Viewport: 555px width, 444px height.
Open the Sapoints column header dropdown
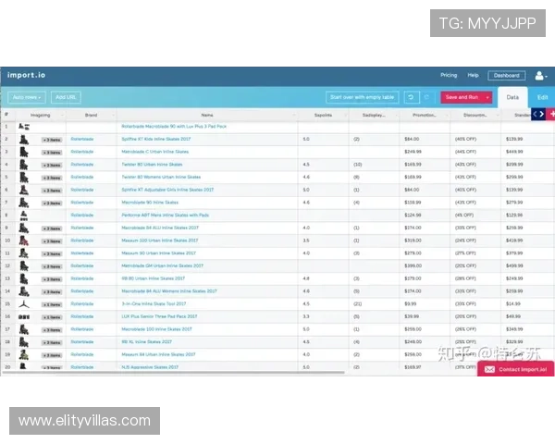point(345,116)
